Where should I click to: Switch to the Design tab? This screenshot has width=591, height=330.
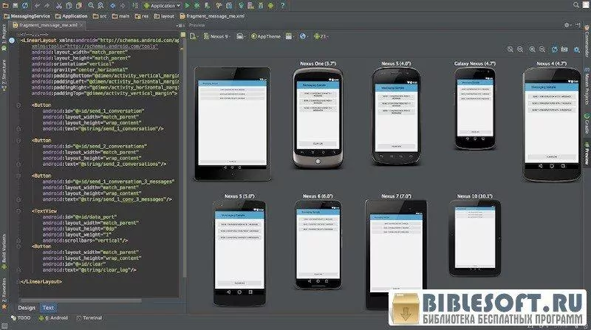coord(26,307)
